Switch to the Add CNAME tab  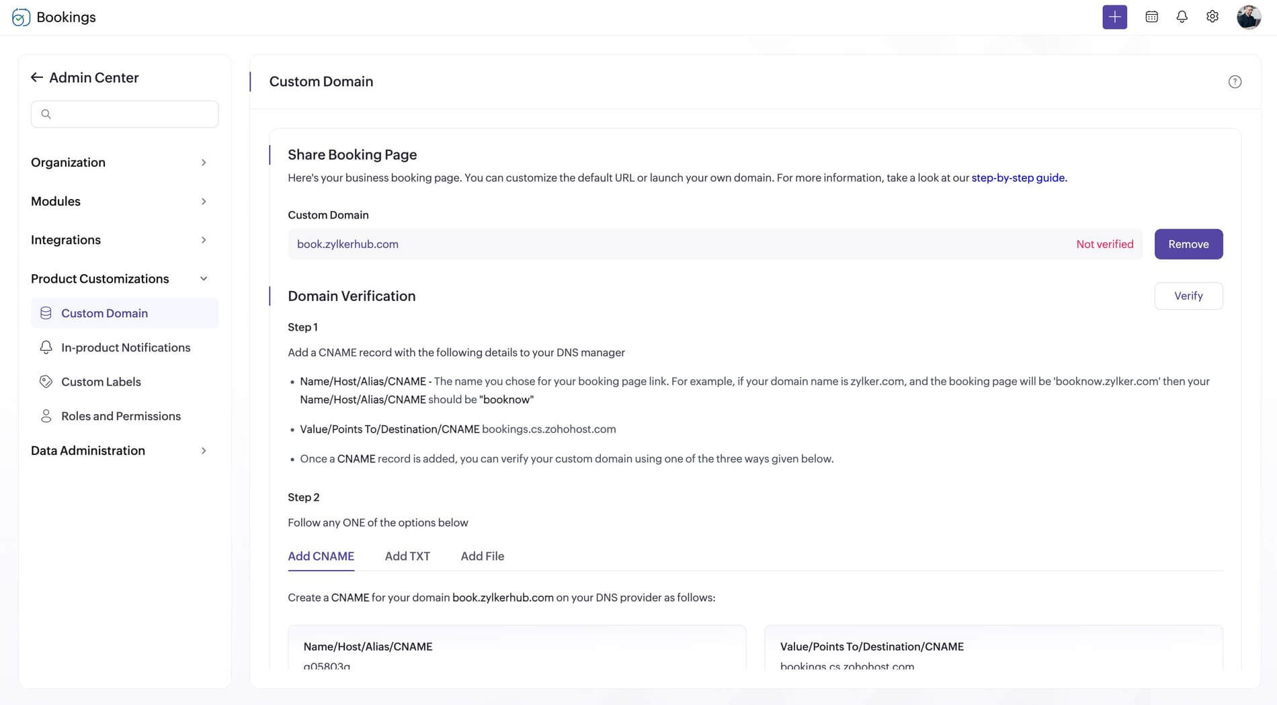pyautogui.click(x=321, y=556)
